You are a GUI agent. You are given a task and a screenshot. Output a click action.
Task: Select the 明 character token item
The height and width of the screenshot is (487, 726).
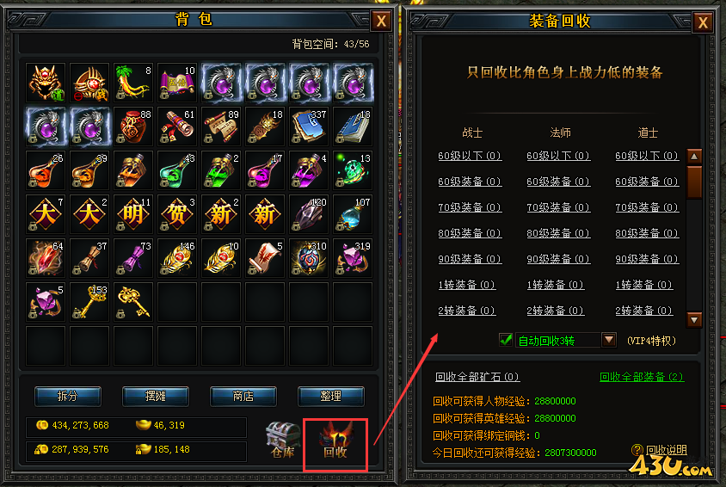coord(133,214)
